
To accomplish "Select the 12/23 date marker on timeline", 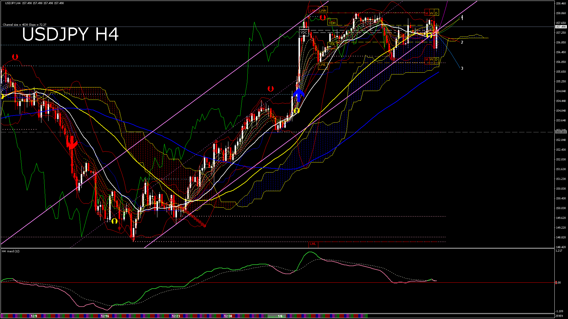I will click(x=176, y=316).
